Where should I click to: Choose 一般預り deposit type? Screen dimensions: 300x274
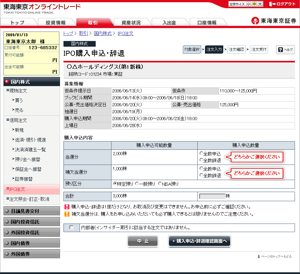[x=137, y=184]
